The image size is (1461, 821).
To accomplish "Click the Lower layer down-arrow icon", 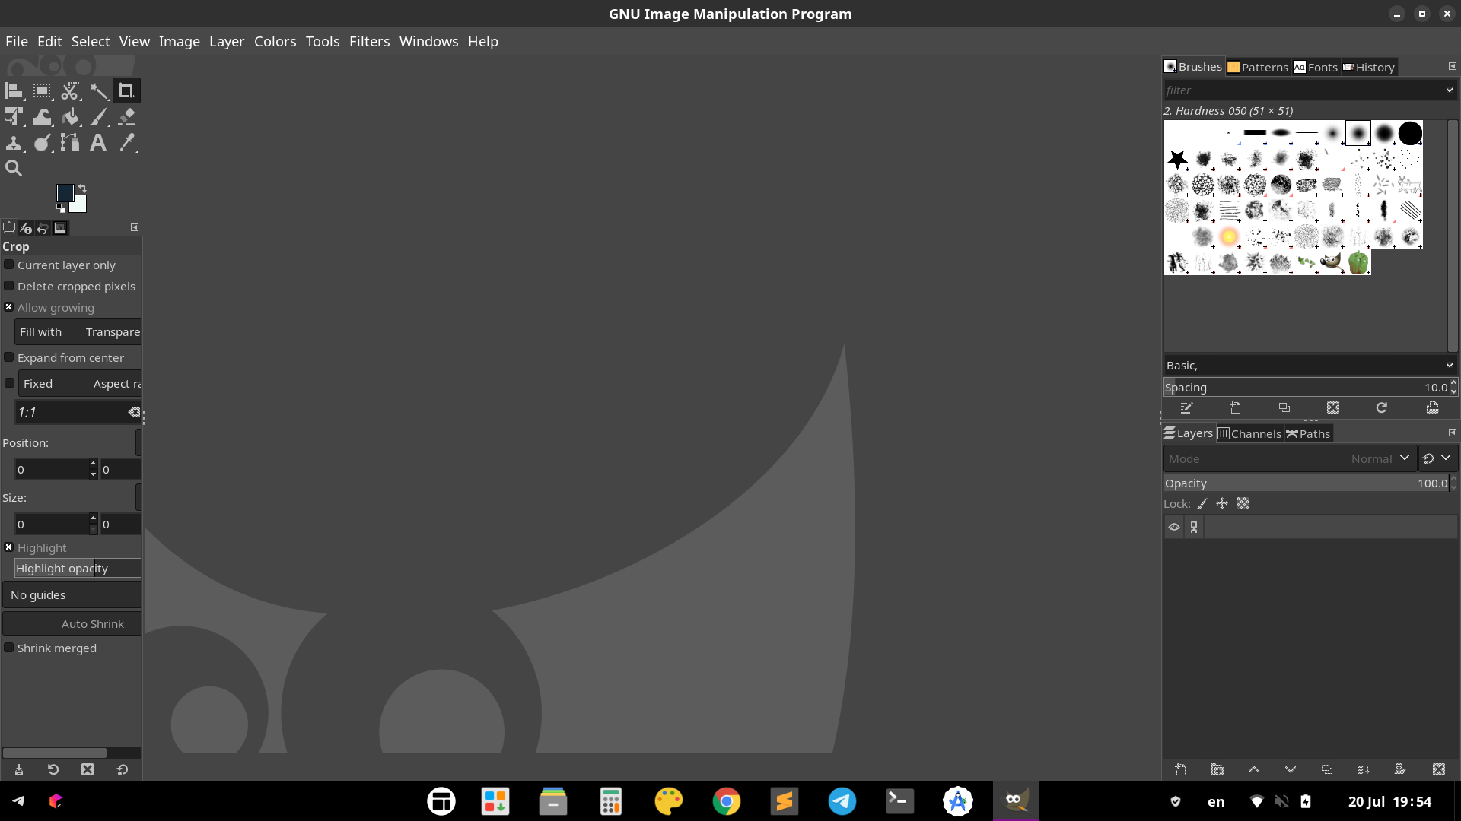I will 1291,769.
